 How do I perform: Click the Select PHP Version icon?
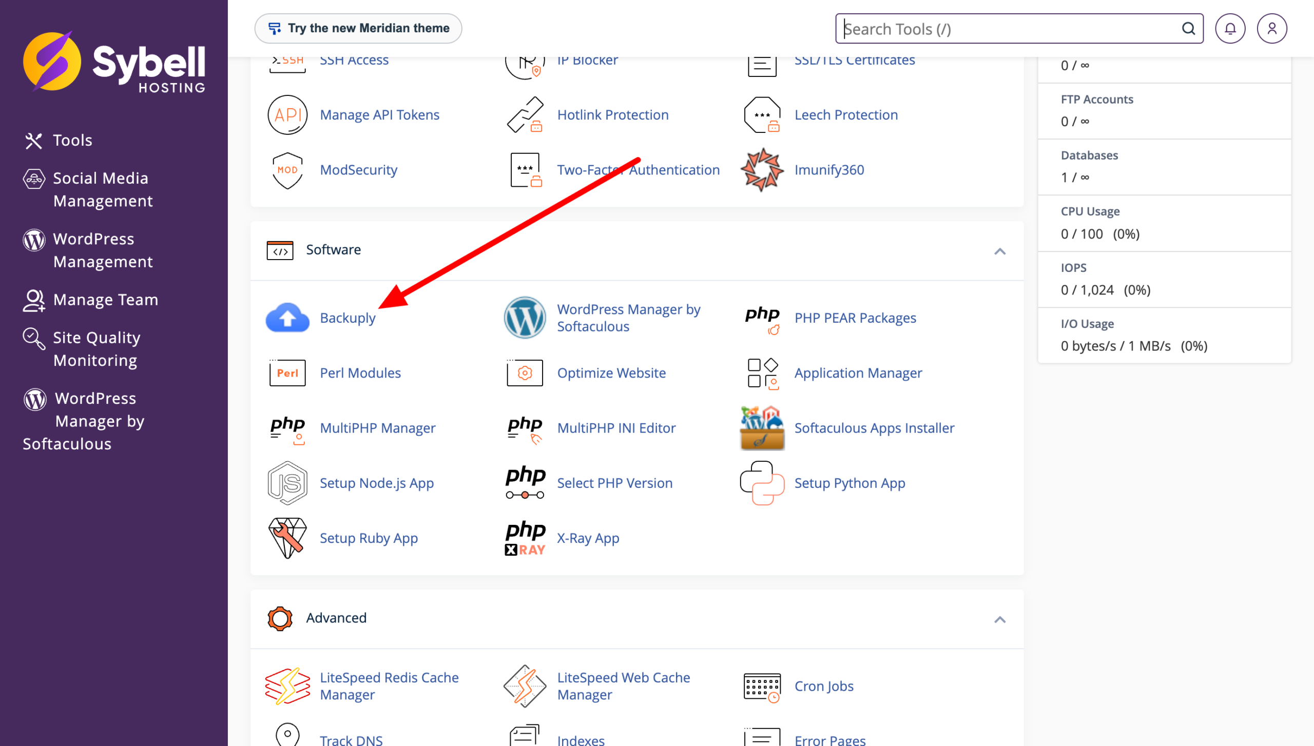click(x=525, y=483)
